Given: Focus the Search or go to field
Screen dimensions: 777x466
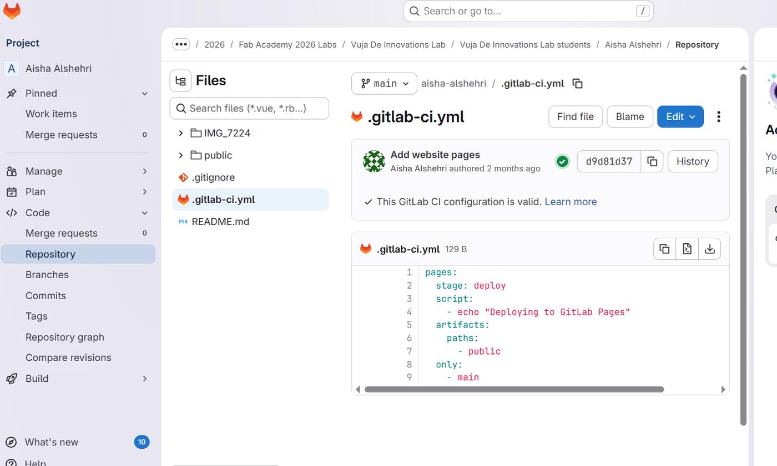Looking at the screenshot, I should [x=528, y=11].
